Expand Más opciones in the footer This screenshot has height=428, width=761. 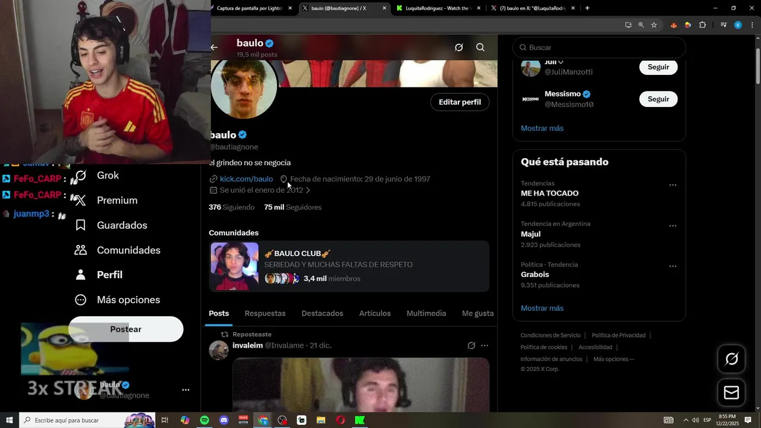[x=614, y=359]
